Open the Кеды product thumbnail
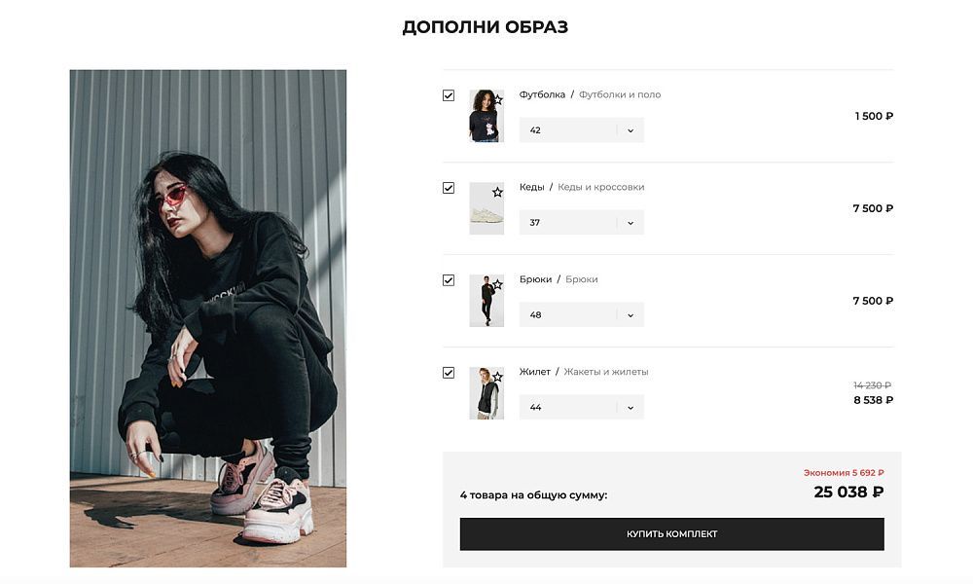This screenshot has height=584, width=973. [486, 207]
